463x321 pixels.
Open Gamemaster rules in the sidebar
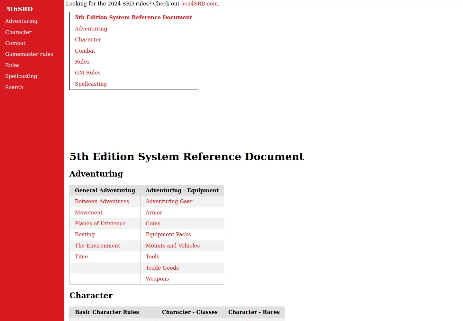coord(29,54)
